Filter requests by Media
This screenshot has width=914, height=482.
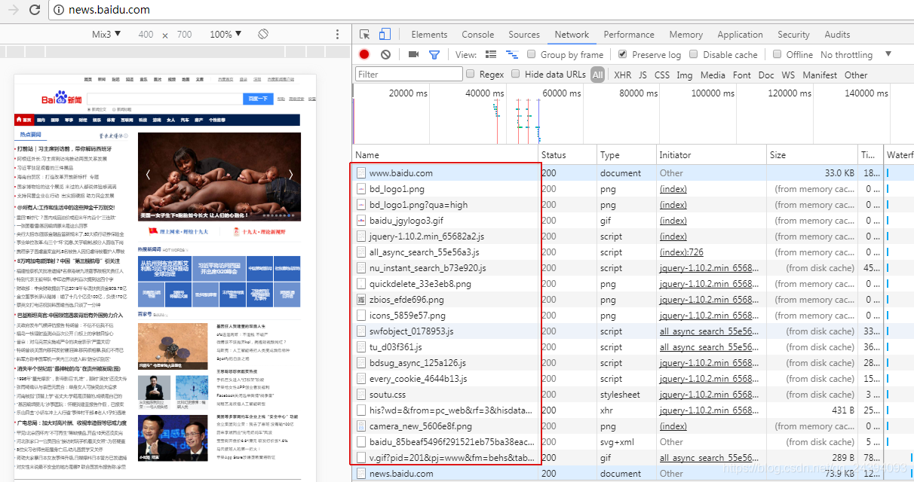click(713, 75)
